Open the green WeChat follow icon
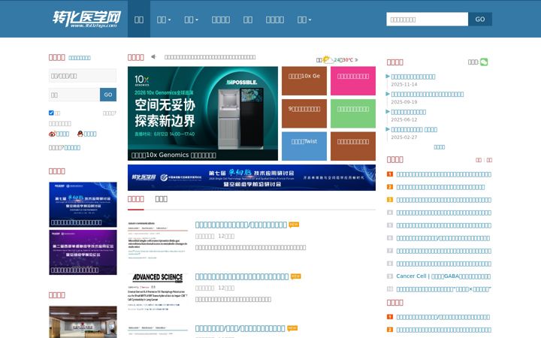Screen dimensions: 541x338 484,62
